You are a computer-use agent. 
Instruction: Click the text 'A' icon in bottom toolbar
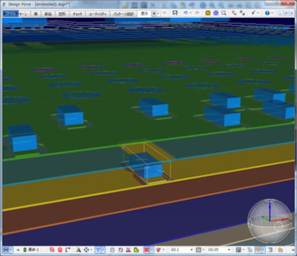pos(78,250)
